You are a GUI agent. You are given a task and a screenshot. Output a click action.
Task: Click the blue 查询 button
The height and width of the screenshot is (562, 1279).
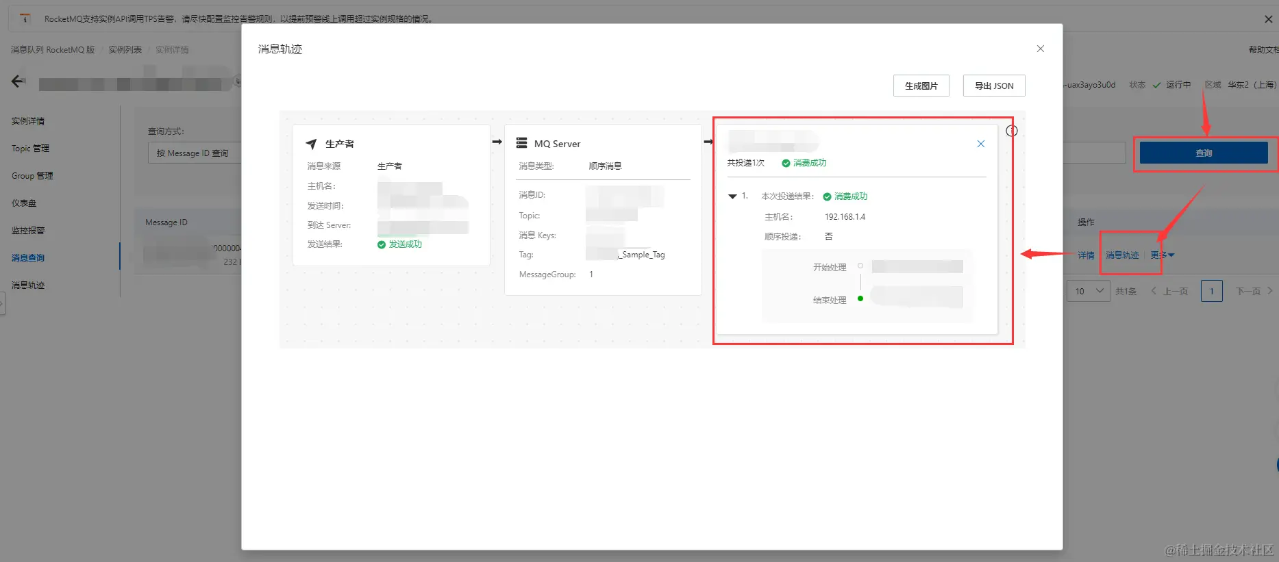(x=1204, y=153)
